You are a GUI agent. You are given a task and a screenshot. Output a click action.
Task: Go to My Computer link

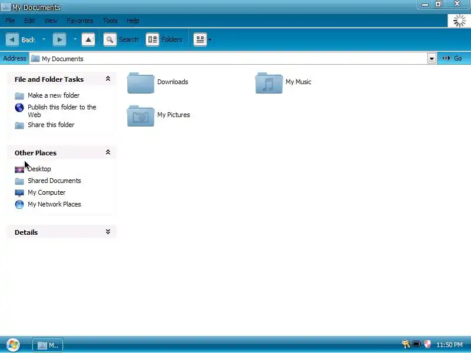(47, 192)
